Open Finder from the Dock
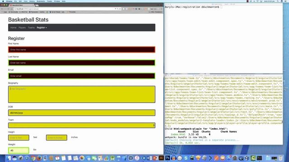The image size is (289, 162). pyautogui.click(x=9, y=158)
